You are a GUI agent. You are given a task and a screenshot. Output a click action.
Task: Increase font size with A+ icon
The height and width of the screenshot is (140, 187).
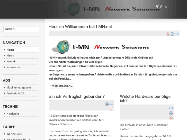pos(157,6)
